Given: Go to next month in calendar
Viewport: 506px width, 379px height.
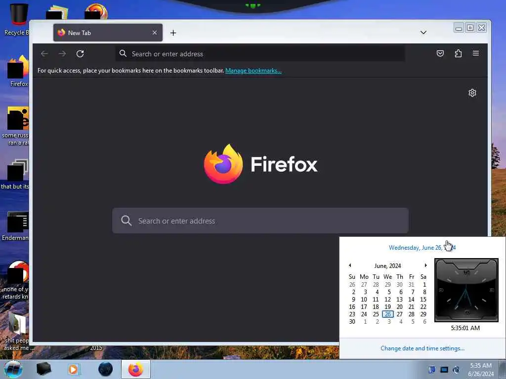Looking at the screenshot, I should (425, 265).
